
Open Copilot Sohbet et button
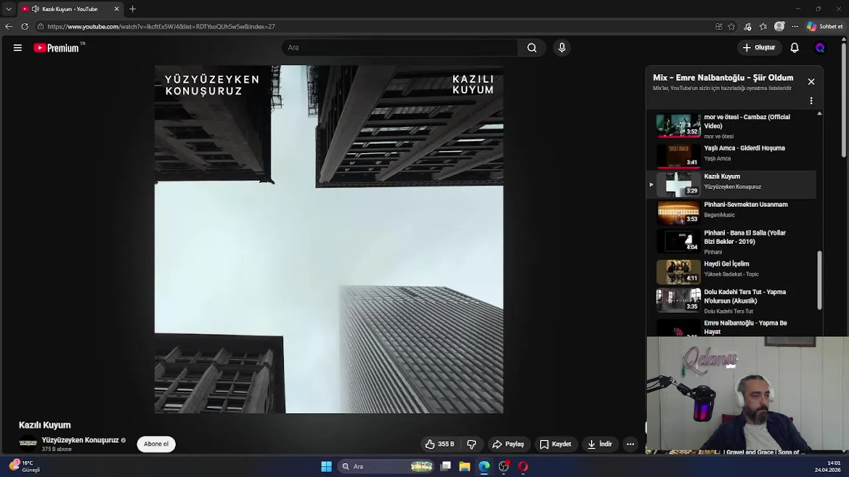point(824,26)
